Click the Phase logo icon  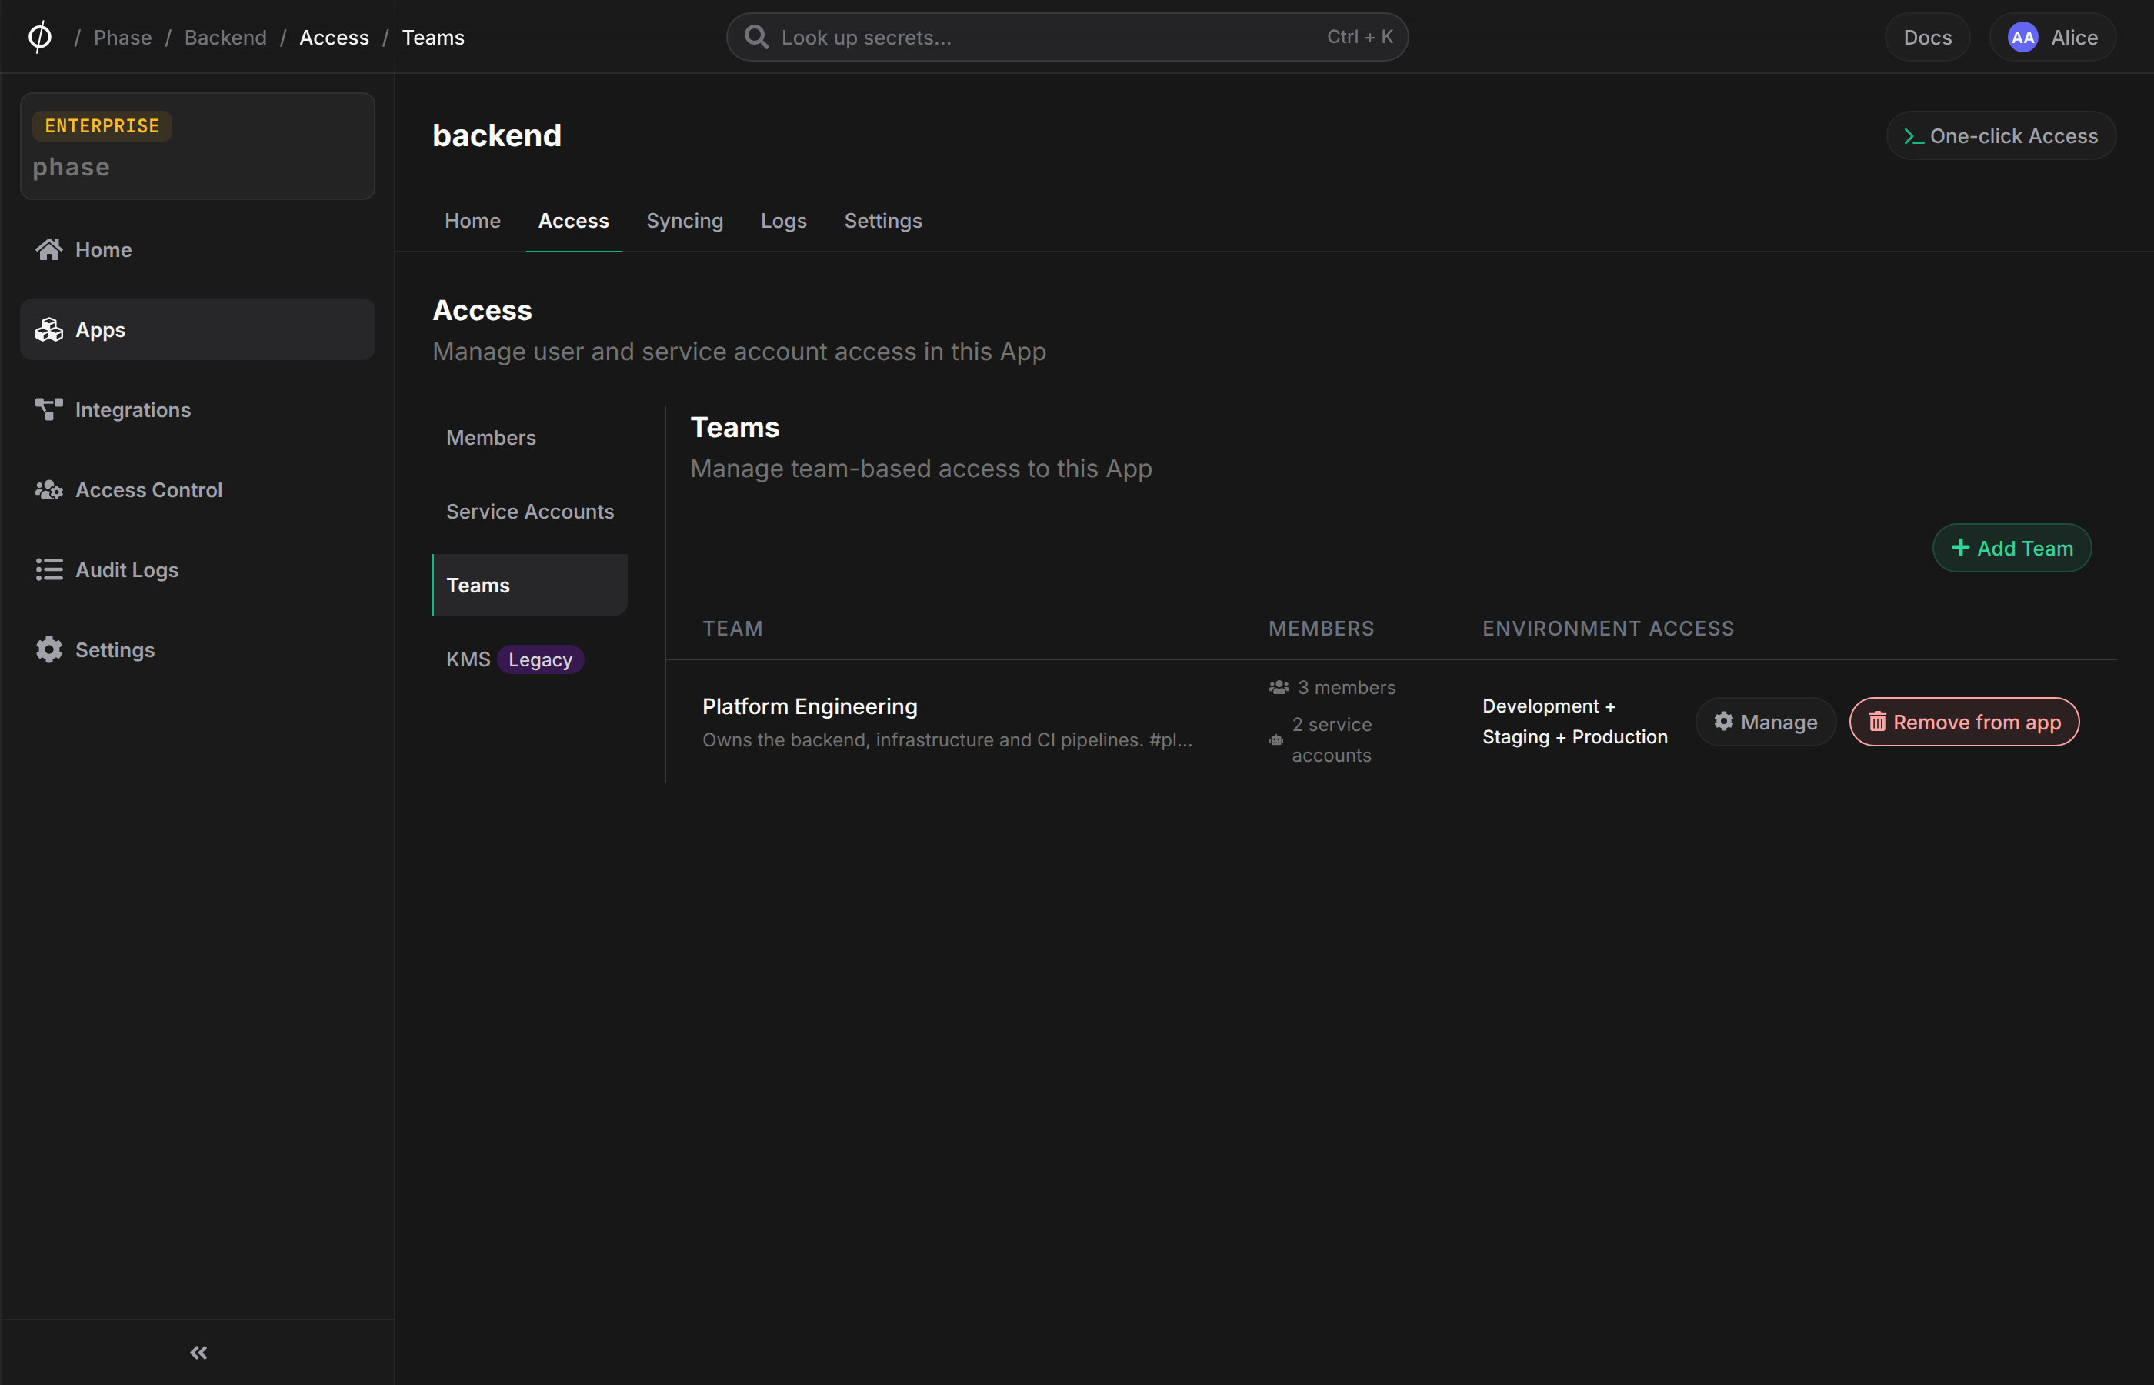coord(39,37)
